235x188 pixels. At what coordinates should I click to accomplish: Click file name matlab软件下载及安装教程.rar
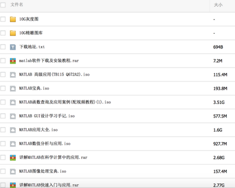tap(49, 60)
